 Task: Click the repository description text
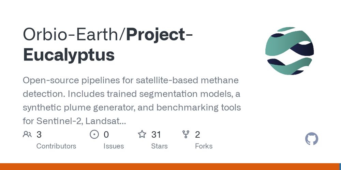point(132,101)
